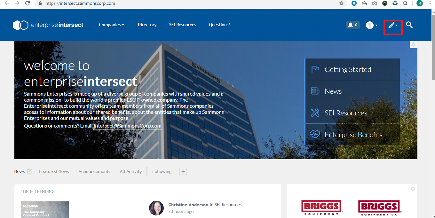The width and height of the screenshot is (435, 218).
Task: Open the notifications bell icon
Action: [353, 25]
